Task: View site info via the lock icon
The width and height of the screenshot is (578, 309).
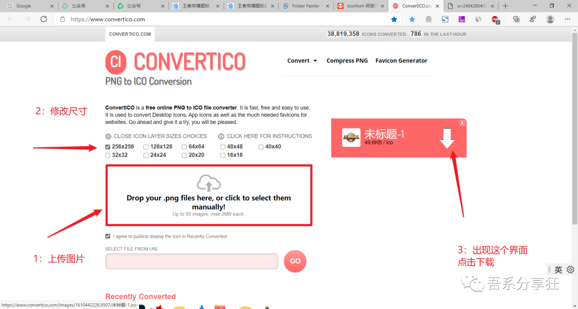Action: pos(62,19)
